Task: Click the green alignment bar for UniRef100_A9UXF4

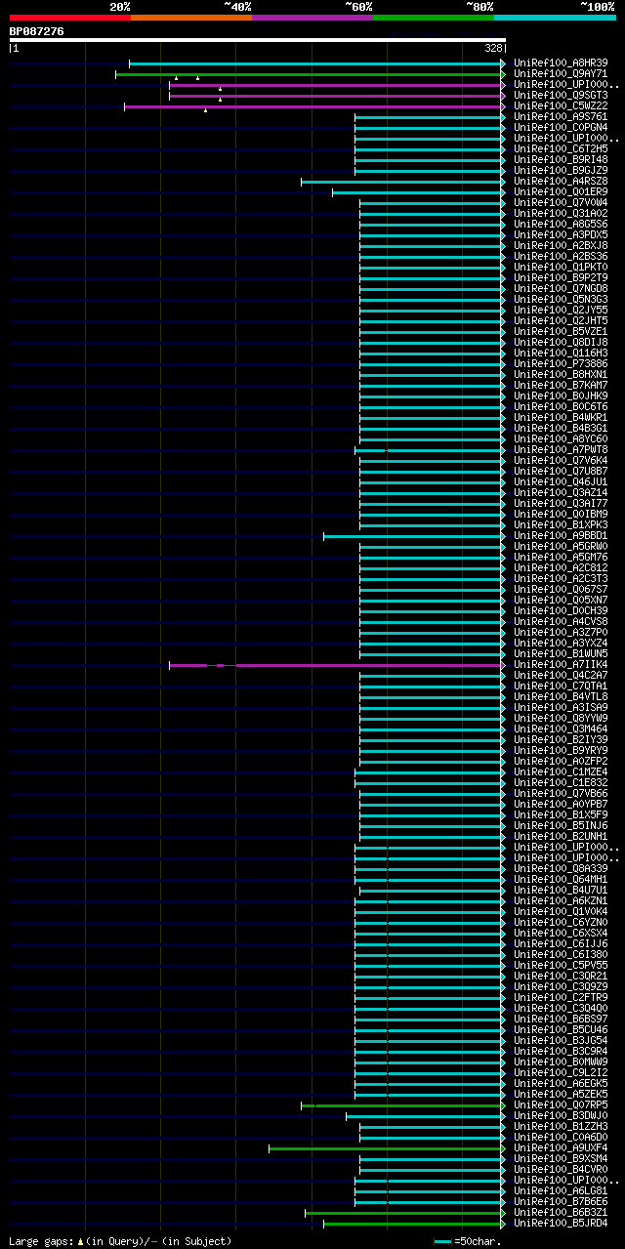Action: click(x=387, y=1148)
